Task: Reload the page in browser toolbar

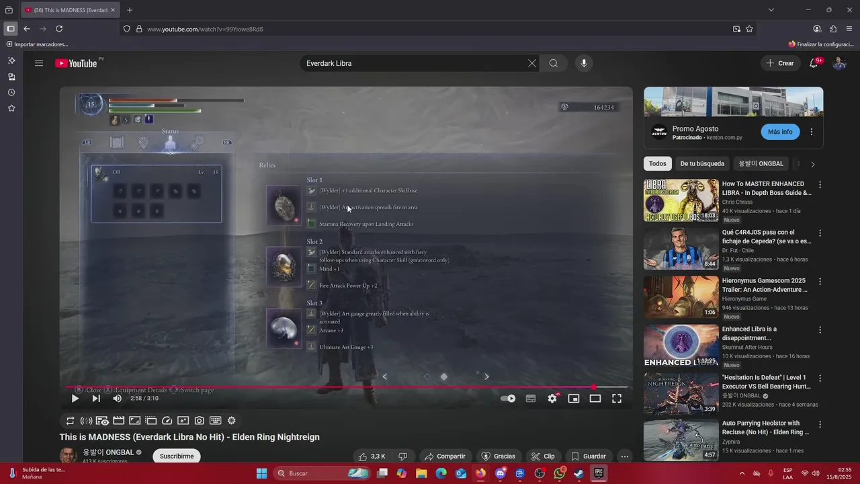Action: (59, 29)
